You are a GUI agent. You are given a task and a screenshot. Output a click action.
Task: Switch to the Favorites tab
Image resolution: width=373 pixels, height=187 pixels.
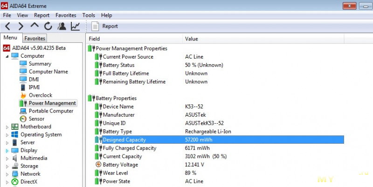[x=35, y=38]
